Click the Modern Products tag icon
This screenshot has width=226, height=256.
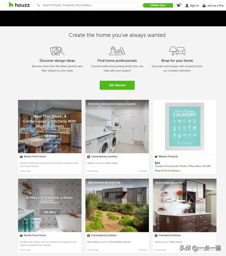156,157
